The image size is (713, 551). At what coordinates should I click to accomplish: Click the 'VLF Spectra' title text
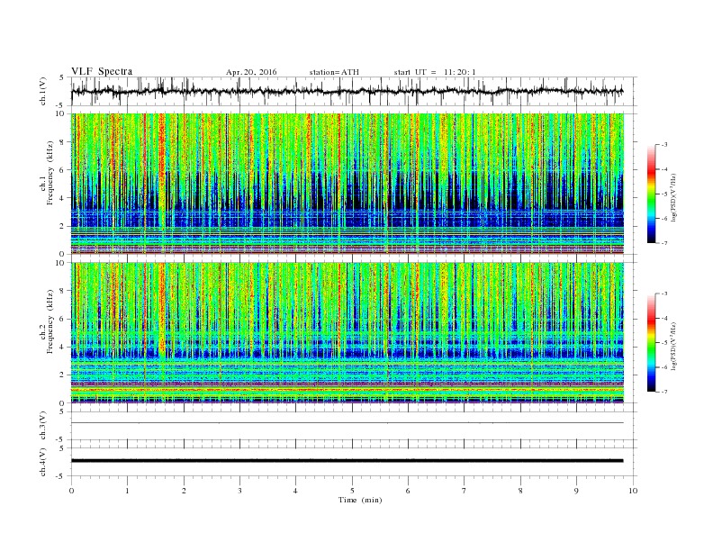click(x=102, y=71)
